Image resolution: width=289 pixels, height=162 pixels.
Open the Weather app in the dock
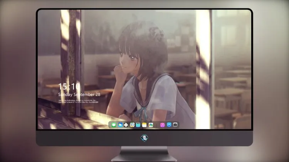pyautogui.click(x=120, y=125)
